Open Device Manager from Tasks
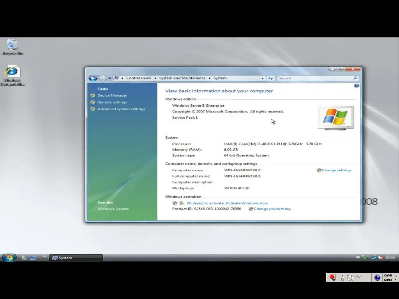The width and height of the screenshot is (399, 299). [112, 95]
